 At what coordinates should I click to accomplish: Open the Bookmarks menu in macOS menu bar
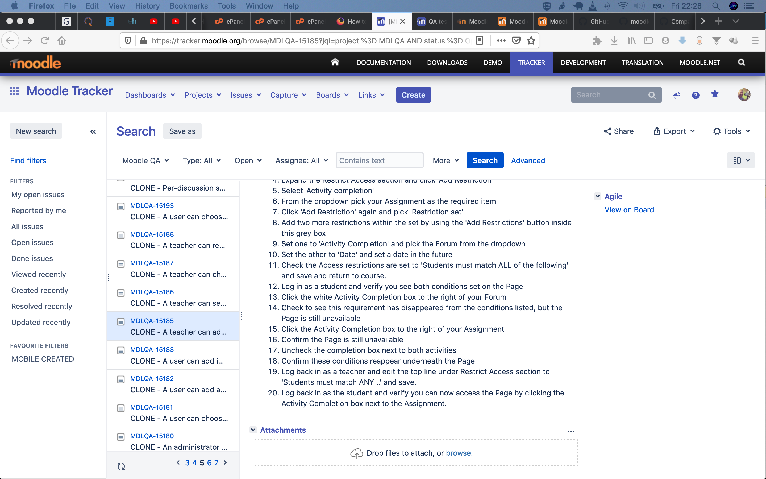[x=189, y=6]
